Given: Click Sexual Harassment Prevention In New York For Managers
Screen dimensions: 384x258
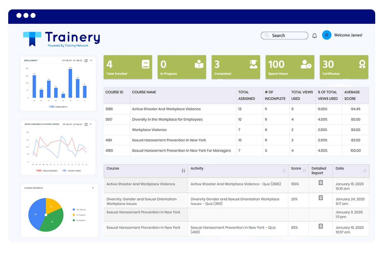Looking at the screenshot, I should [181, 151].
